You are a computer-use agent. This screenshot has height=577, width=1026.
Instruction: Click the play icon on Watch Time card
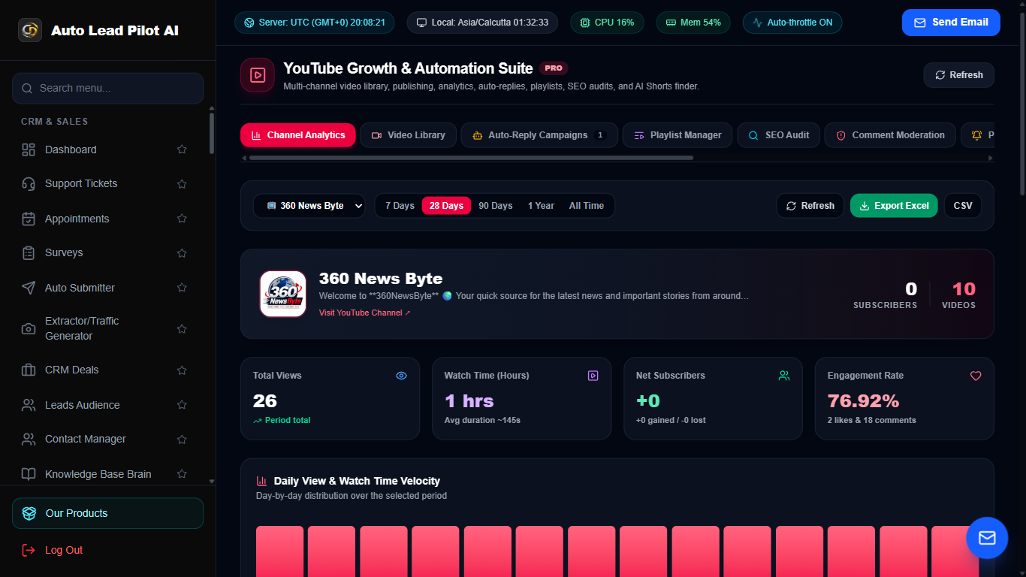tap(593, 376)
